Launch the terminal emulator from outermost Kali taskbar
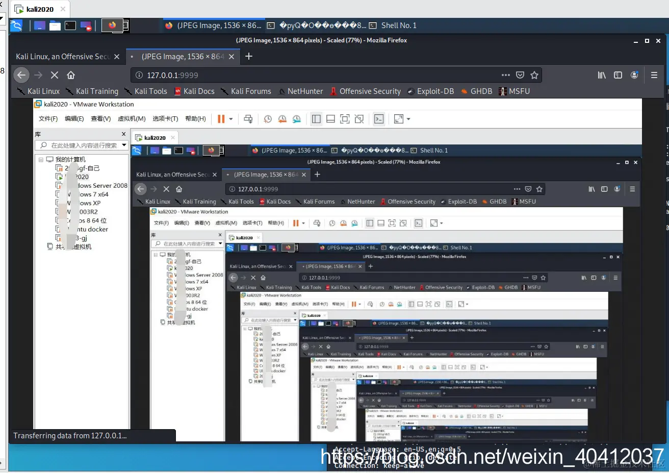Image resolution: width=669 pixels, height=473 pixels. (x=70, y=25)
